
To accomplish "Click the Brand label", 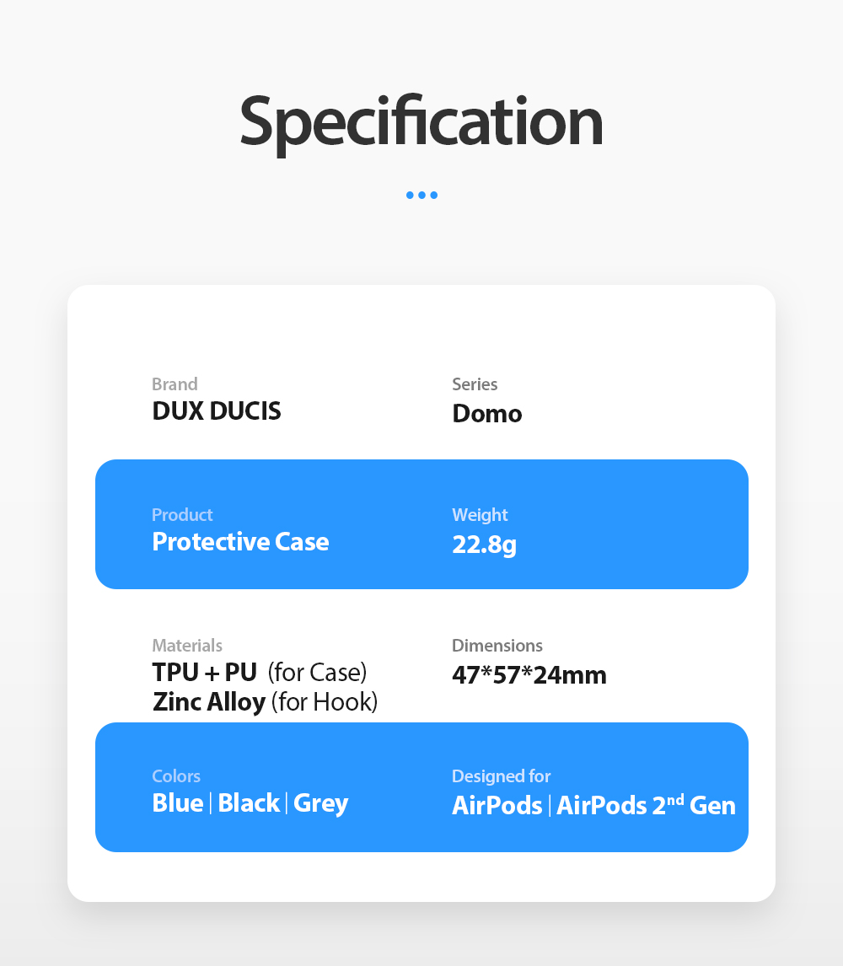I will (175, 384).
